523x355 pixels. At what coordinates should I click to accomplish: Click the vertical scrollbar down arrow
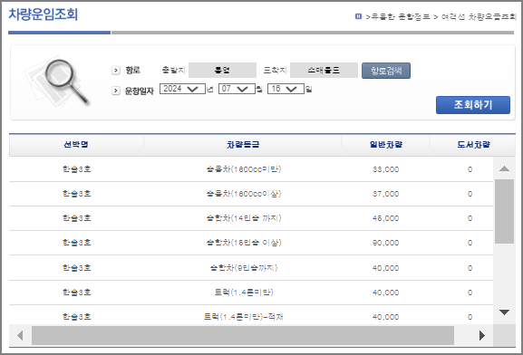coord(504,312)
